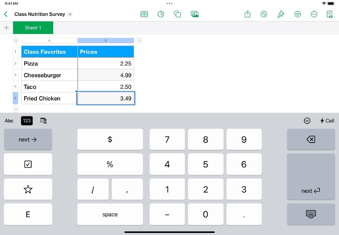
Task: Select the 123 numeric keyboard mode
Action: coord(27,121)
